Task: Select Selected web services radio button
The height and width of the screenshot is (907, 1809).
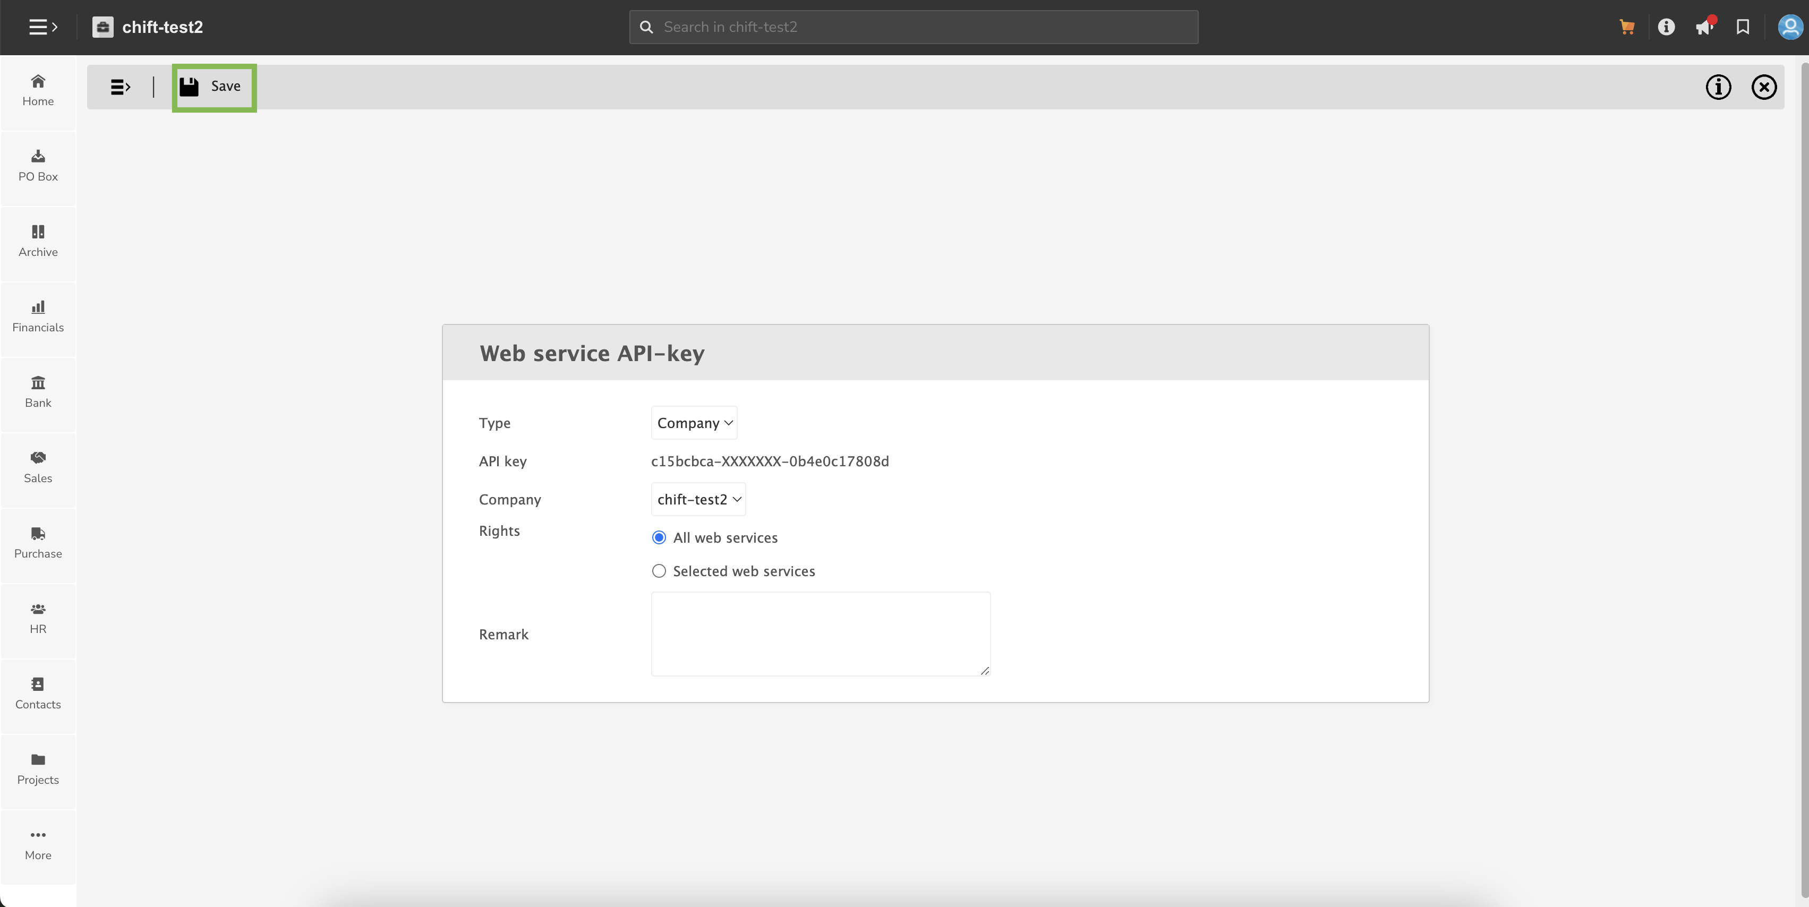Action: (x=659, y=571)
